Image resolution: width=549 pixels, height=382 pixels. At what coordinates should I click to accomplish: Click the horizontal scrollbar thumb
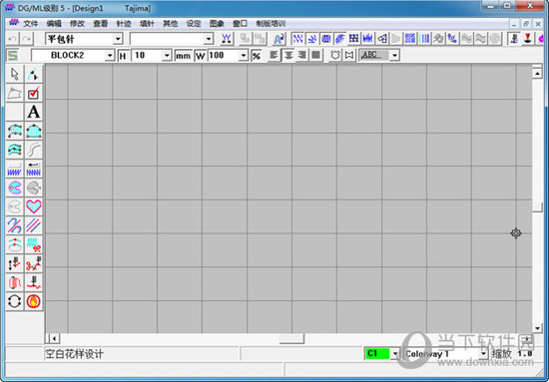291,338
